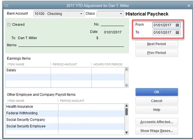Click the Prev Period button
The width and height of the screenshot is (193, 139).
coord(156,53)
